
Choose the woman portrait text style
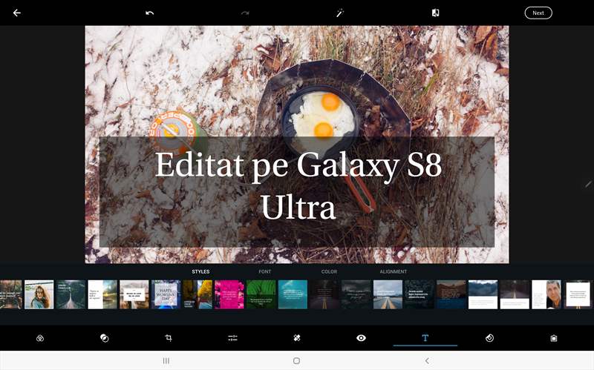[x=39, y=294]
